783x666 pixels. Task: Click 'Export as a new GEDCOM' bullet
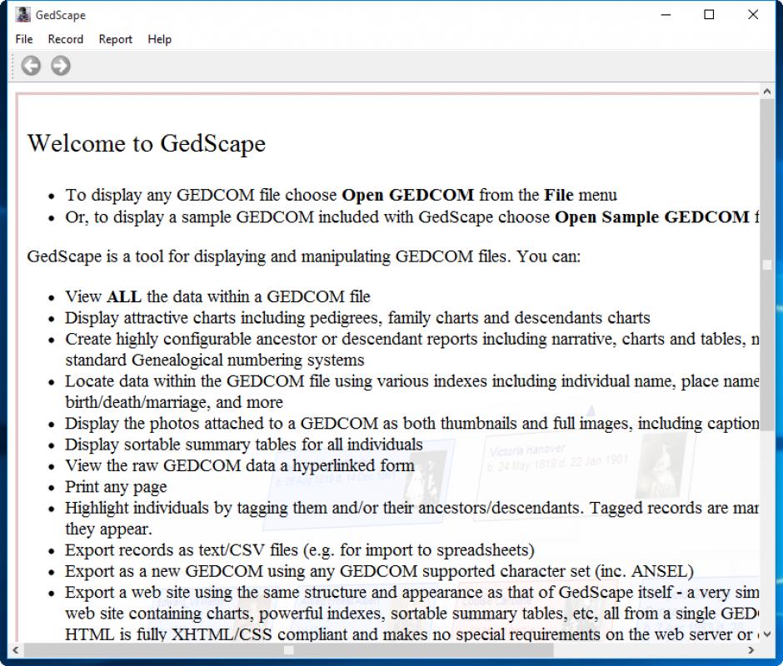click(379, 571)
